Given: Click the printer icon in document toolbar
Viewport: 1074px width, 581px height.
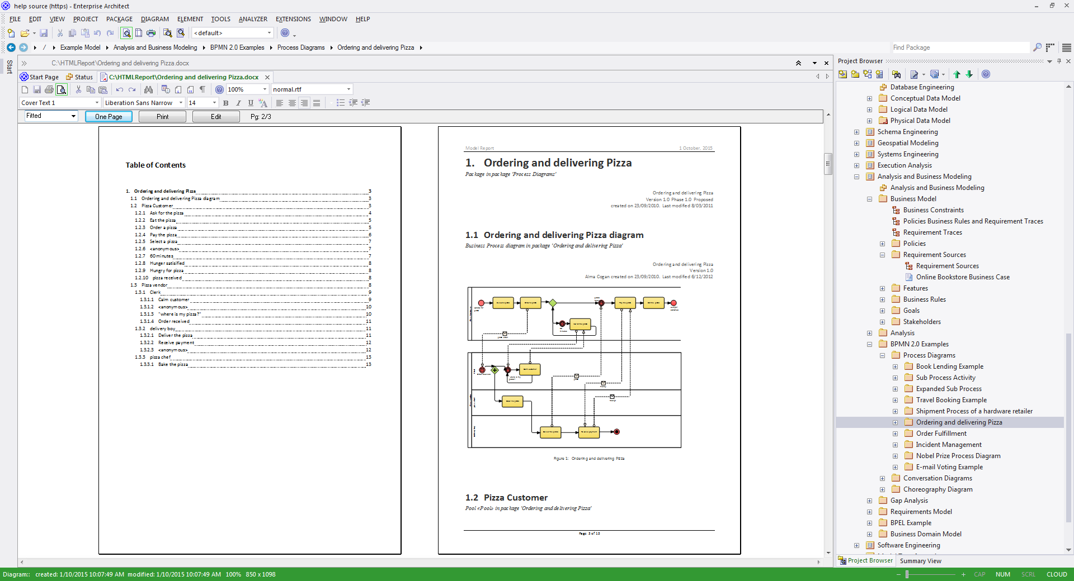Looking at the screenshot, I should click(x=49, y=89).
